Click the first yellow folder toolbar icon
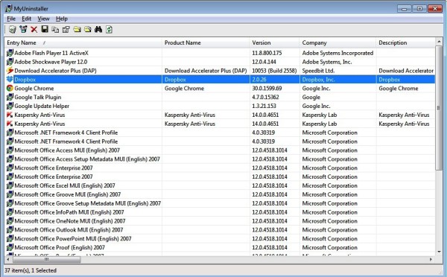The height and width of the screenshot is (277, 447). [x=77, y=29]
